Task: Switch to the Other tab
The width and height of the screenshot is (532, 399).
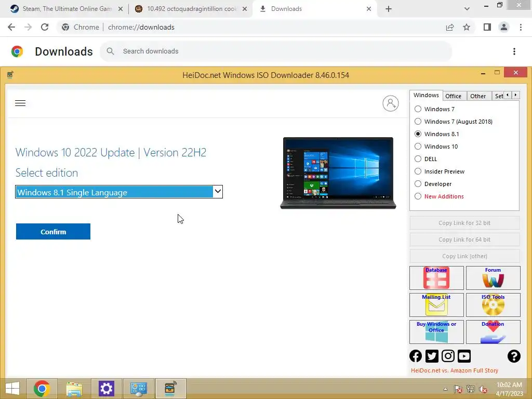Action: [478, 96]
